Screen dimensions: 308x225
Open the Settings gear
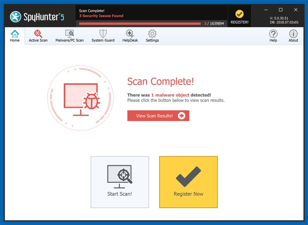pyautogui.click(x=152, y=36)
